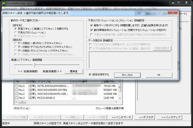Click the プロエディション label
Image resolution: width=193 pixels, height=128 pixels.
[x=22, y=108]
